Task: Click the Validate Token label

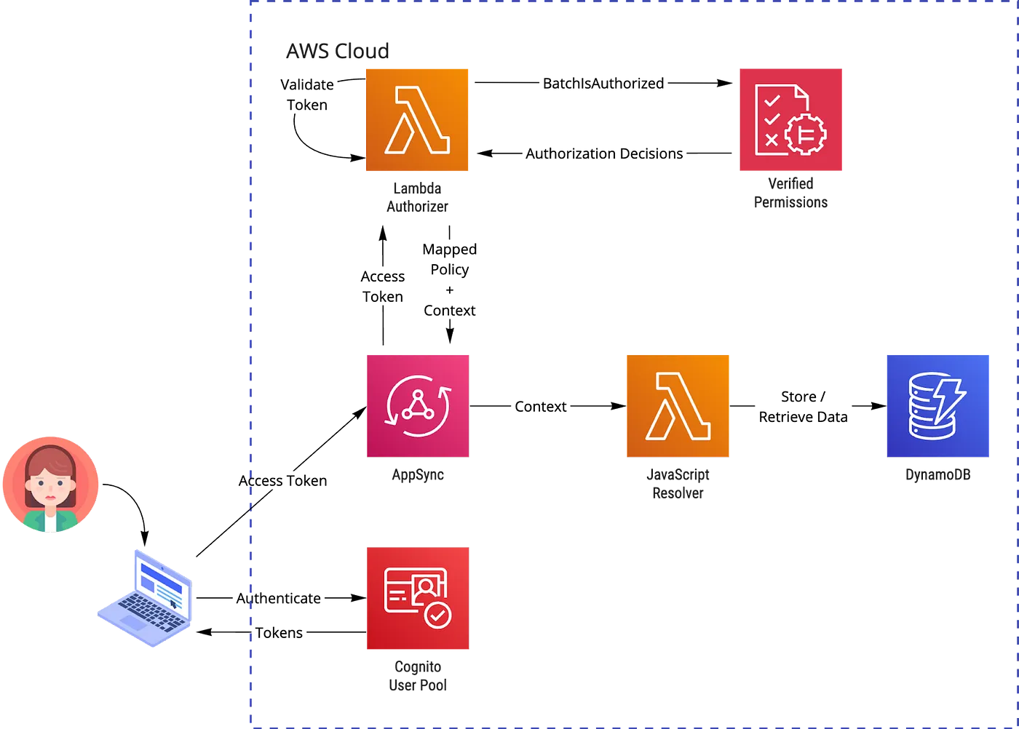Action: 307,95
